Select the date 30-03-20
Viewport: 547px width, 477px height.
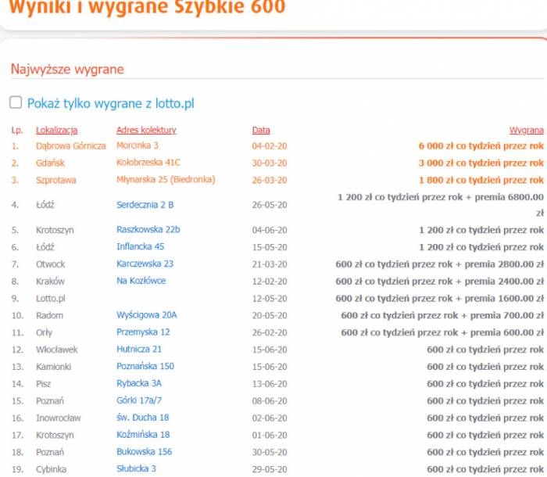pos(270,163)
